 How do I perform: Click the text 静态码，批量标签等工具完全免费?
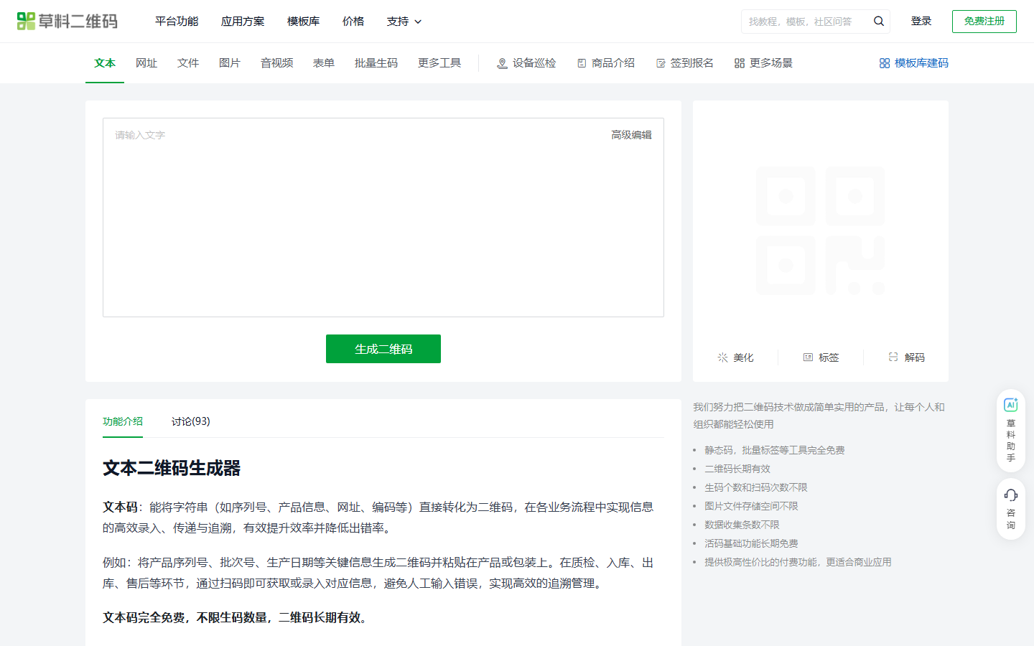tap(775, 450)
